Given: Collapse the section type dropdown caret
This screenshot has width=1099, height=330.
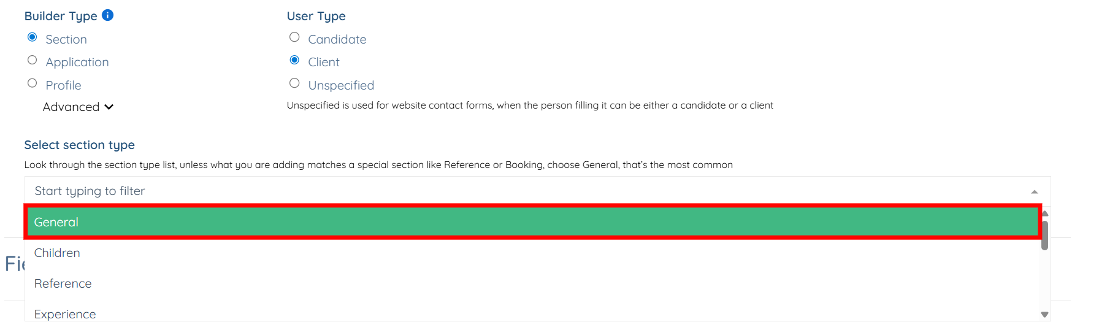Looking at the screenshot, I should 1035,191.
